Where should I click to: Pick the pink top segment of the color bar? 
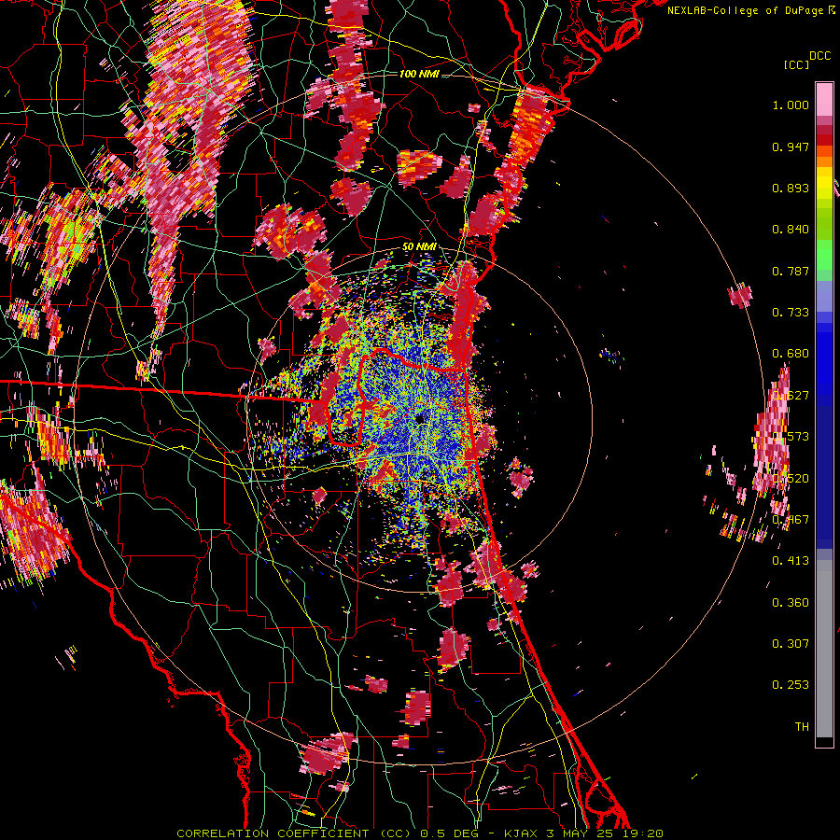click(824, 99)
